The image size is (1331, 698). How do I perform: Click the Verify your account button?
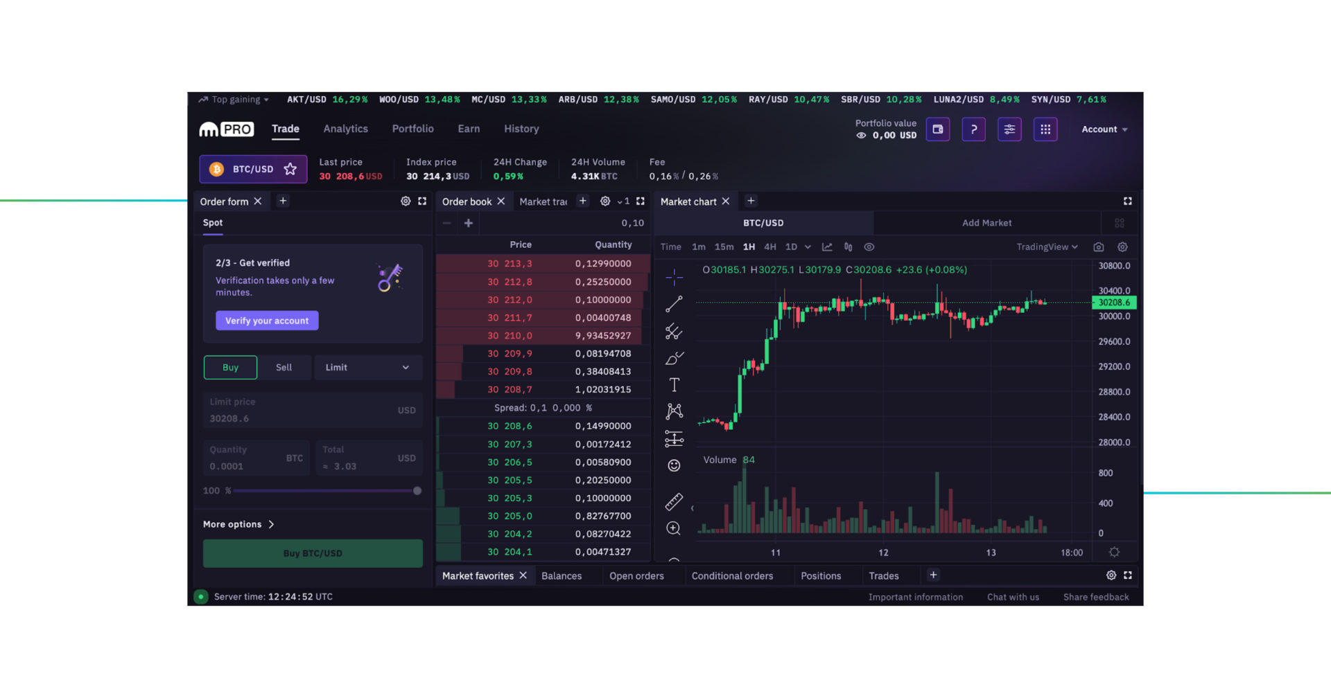coord(267,320)
